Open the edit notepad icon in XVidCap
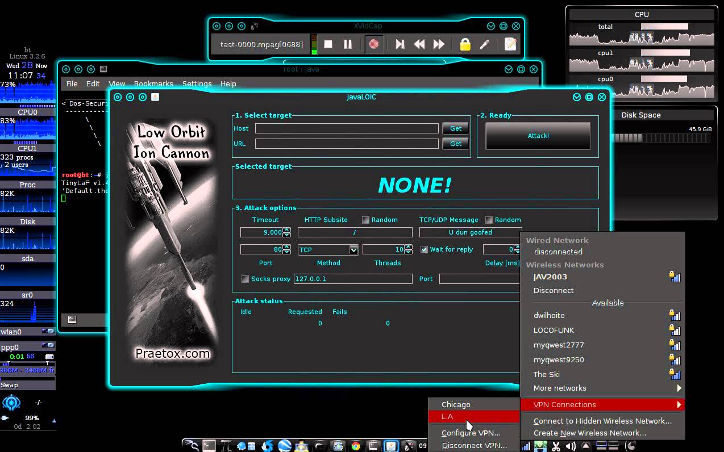 coord(510,44)
